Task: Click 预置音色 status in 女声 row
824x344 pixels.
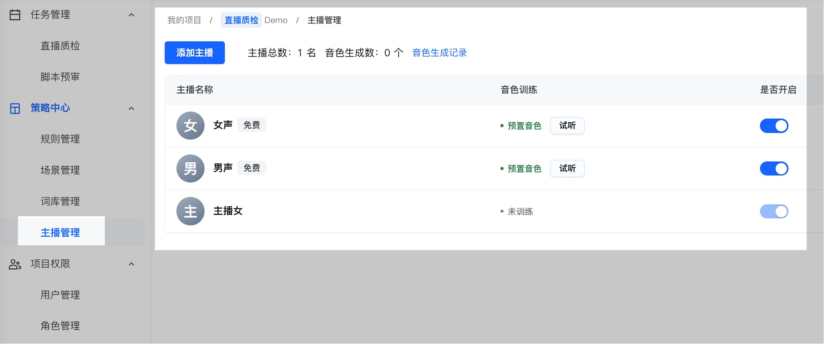Action: tap(524, 126)
